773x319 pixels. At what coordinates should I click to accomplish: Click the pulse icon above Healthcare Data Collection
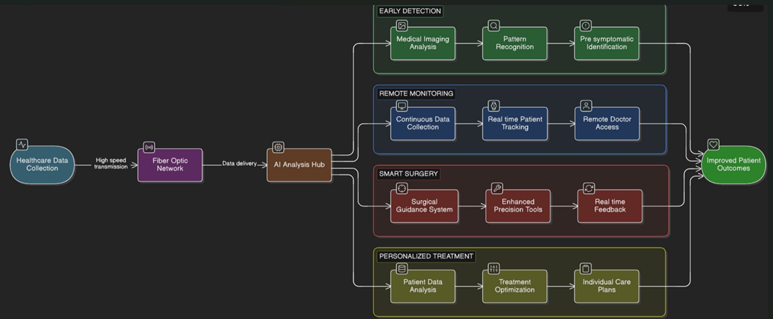(22, 144)
